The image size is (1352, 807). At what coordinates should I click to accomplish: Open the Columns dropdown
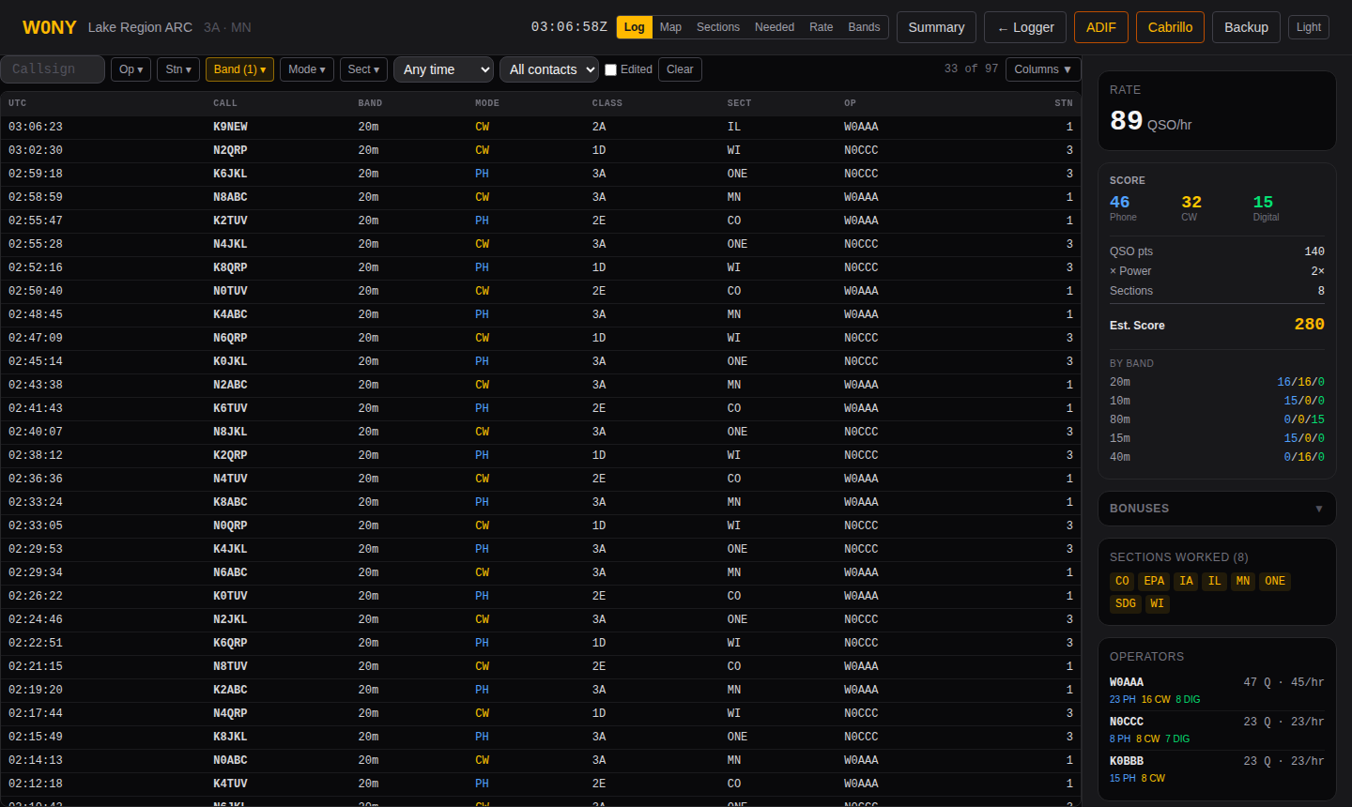click(x=1043, y=69)
